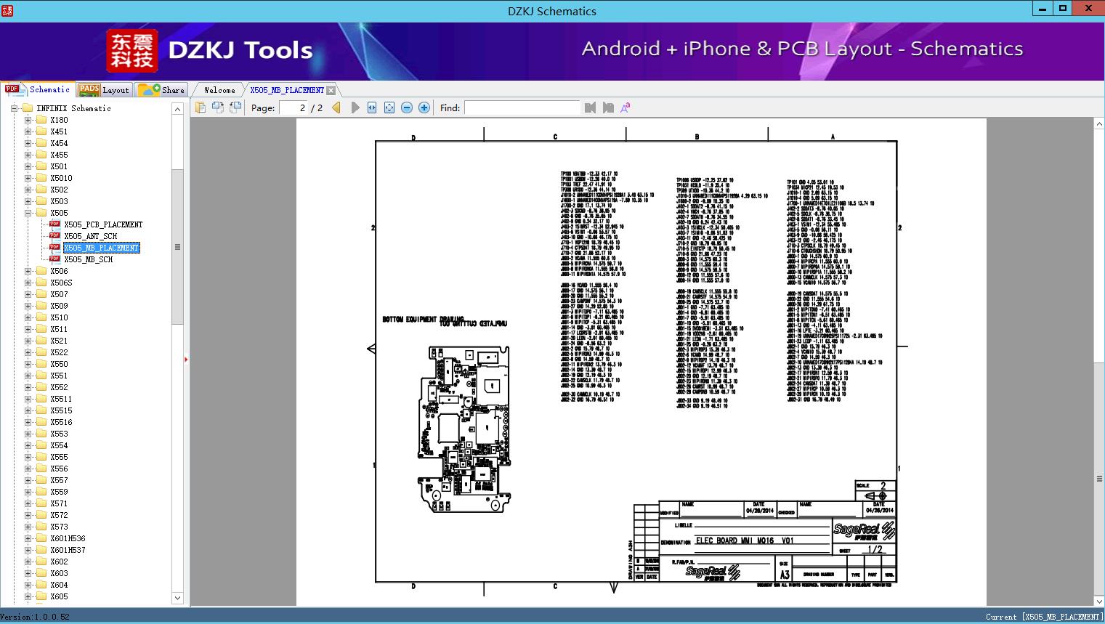Select the X521 folder
This screenshot has height=624, width=1105.
coord(59,341)
